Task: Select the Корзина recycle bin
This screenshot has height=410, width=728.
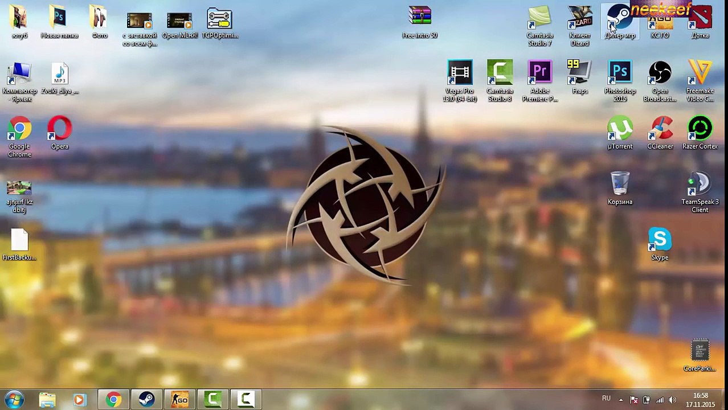Action: click(620, 188)
